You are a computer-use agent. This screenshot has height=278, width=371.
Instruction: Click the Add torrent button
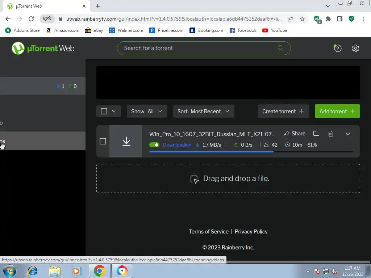pyautogui.click(x=337, y=111)
